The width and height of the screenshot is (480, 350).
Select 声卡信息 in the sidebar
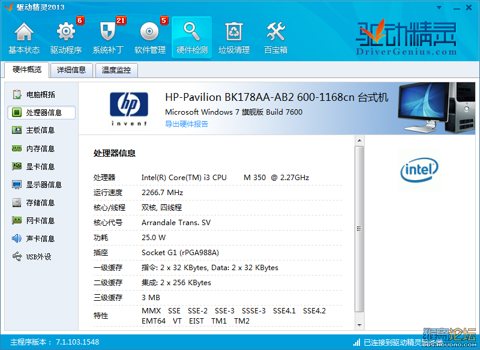coord(41,238)
